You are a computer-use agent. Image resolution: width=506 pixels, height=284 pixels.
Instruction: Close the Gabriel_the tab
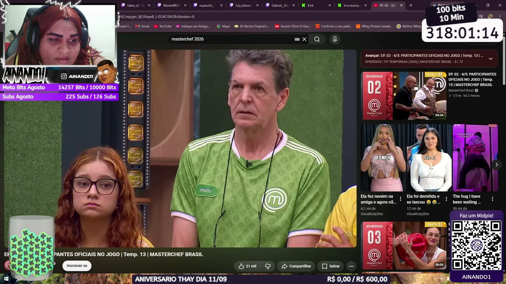pos(293,6)
